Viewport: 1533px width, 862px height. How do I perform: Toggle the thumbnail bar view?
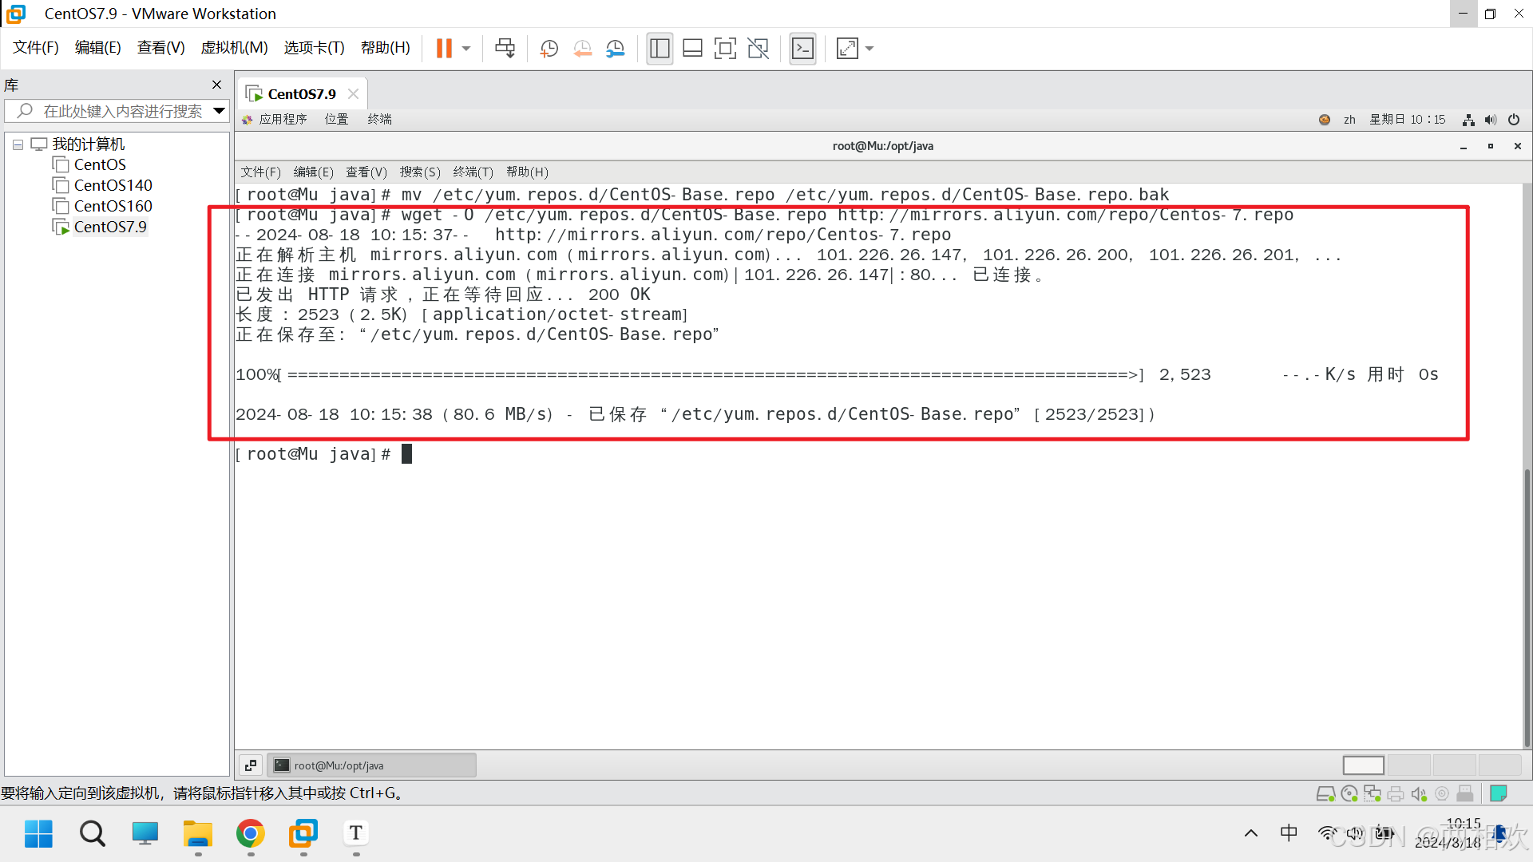[692, 49]
